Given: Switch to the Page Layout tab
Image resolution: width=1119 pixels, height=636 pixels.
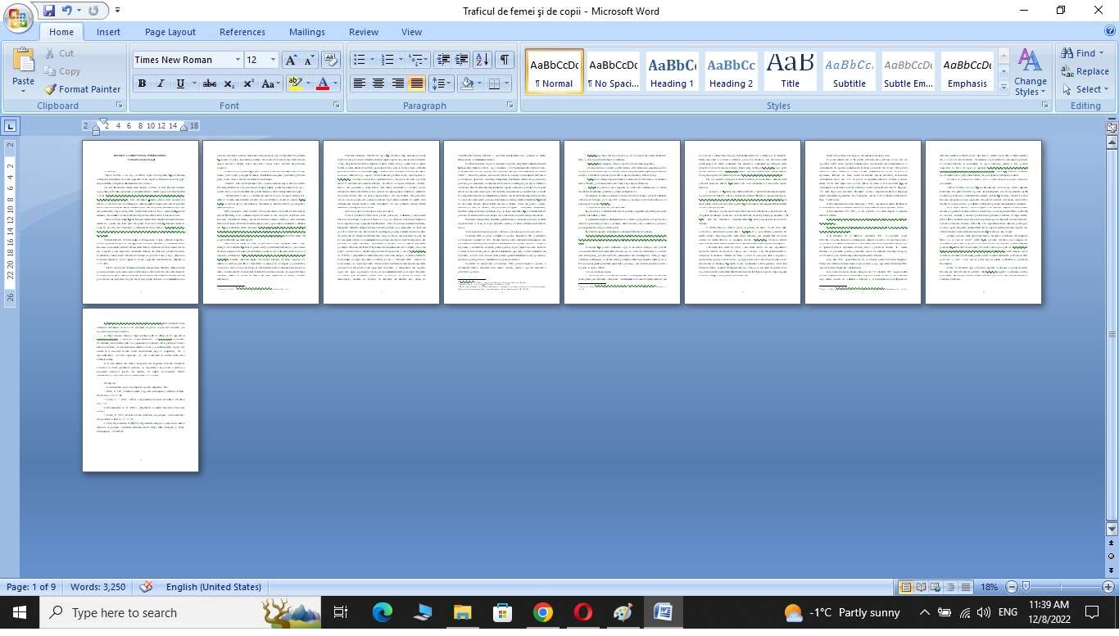Looking at the screenshot, I should (x=170, y=32).
